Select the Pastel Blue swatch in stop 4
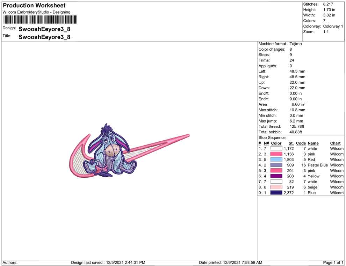Image resolution: width=346 pixels, height=266 pixels. [276, 165]
